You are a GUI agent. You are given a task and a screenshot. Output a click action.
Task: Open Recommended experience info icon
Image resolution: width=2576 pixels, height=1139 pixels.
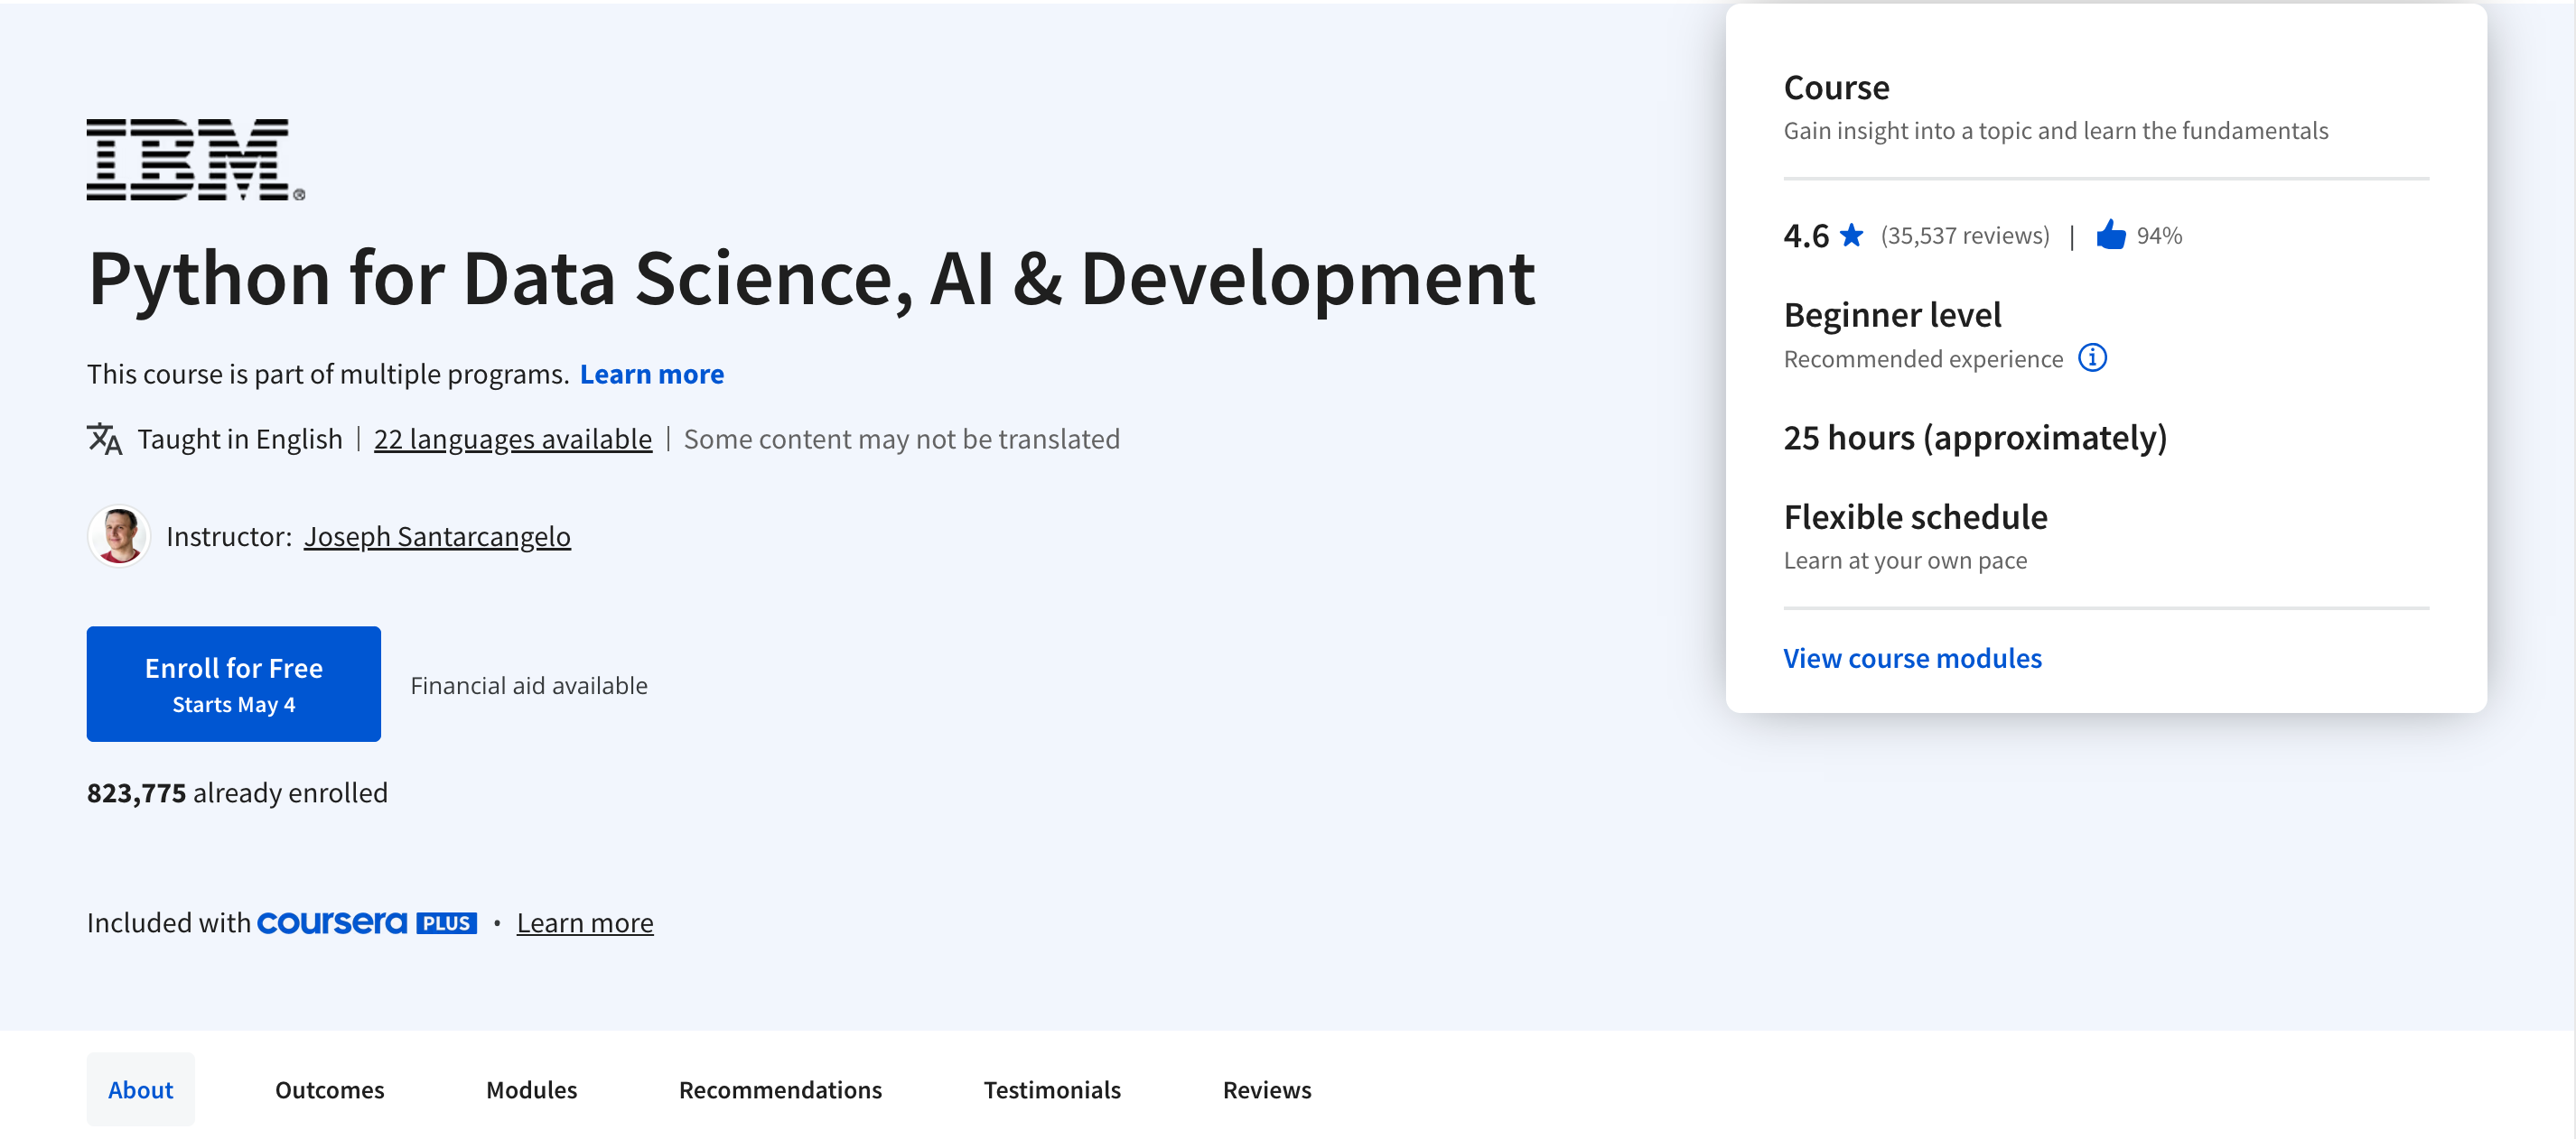click(x=2092, y=357)
